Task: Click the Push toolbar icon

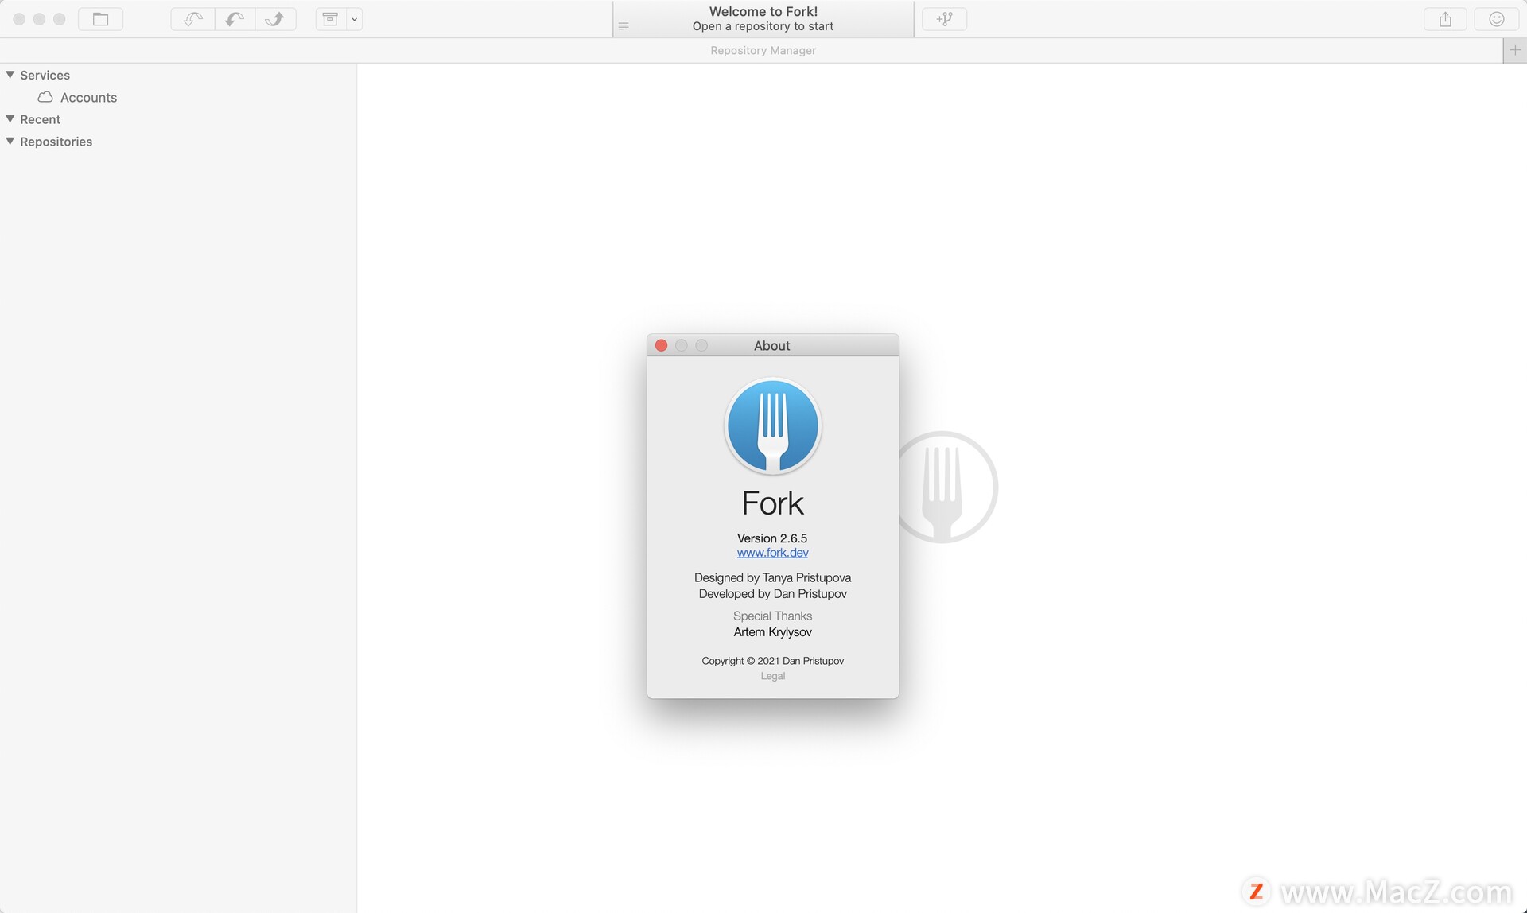Action: [275, 19]
